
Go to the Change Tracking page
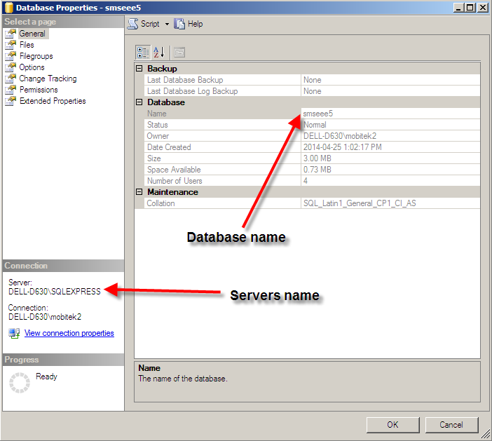(x=48, y=79)
